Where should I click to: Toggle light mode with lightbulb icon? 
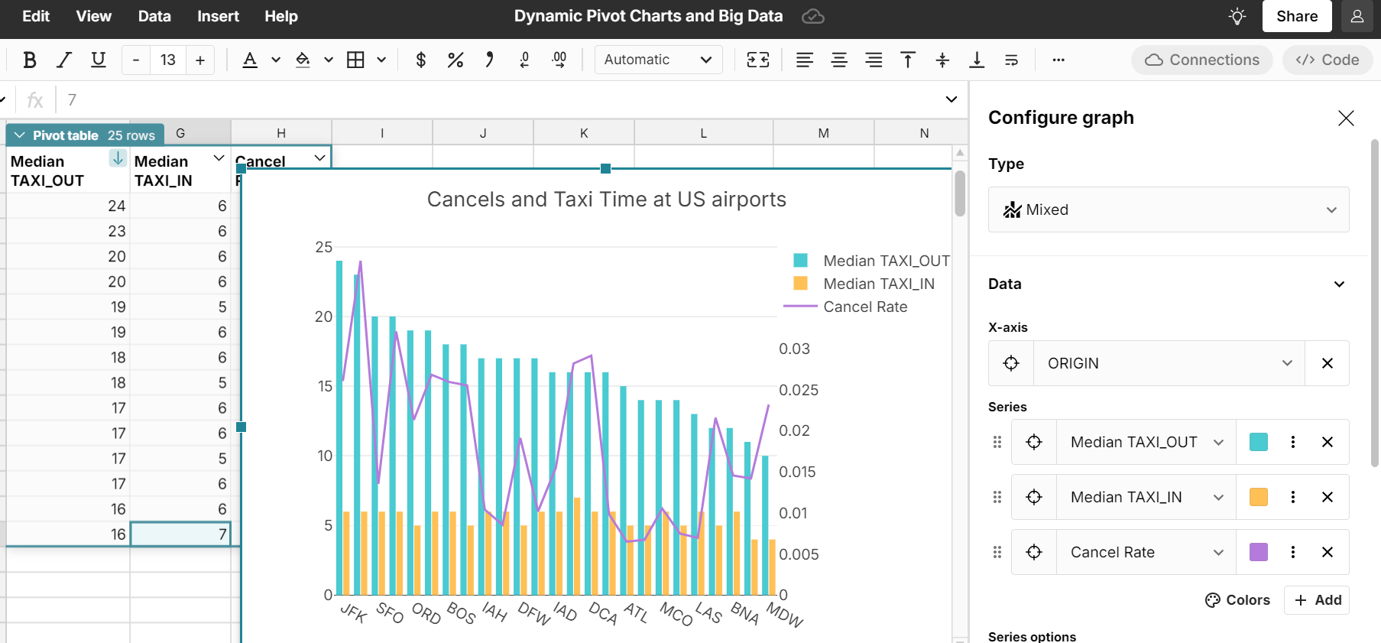(x=1237, y=16)
